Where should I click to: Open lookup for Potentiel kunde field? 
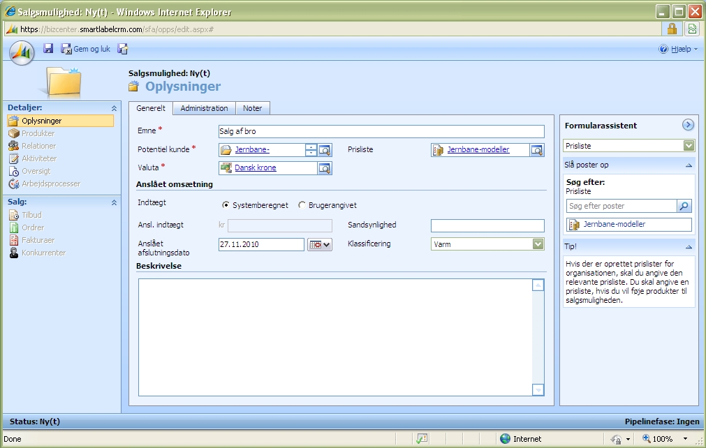325,150
